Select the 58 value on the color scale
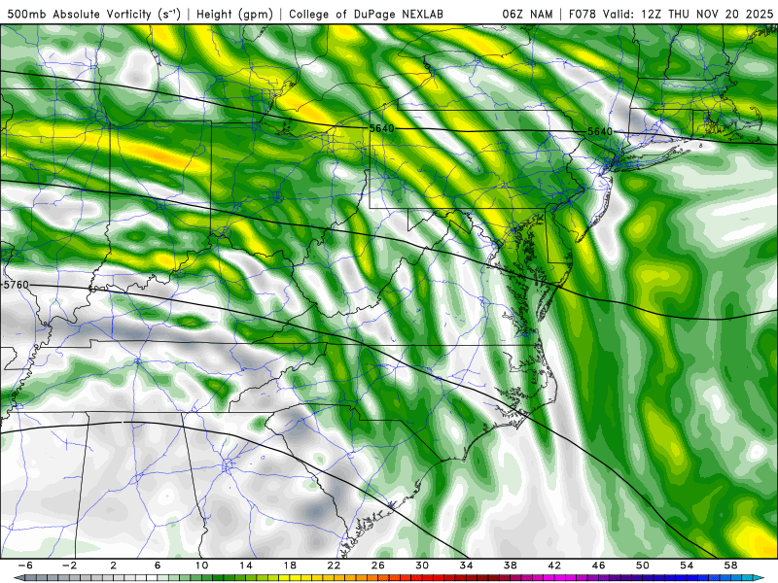Image resolution: width=778 pixels, height=583 pixels. click(730, 566)
